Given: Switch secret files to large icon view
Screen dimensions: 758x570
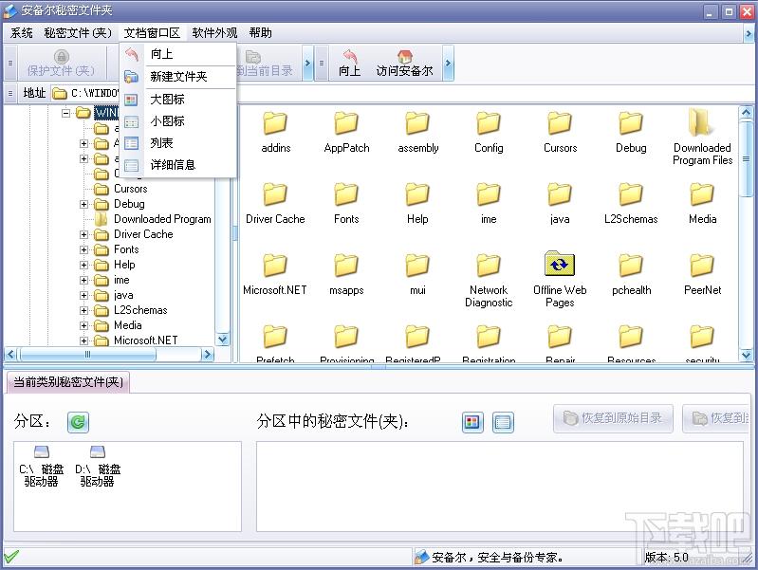Looking at the screenshot, I should (472, 423).
